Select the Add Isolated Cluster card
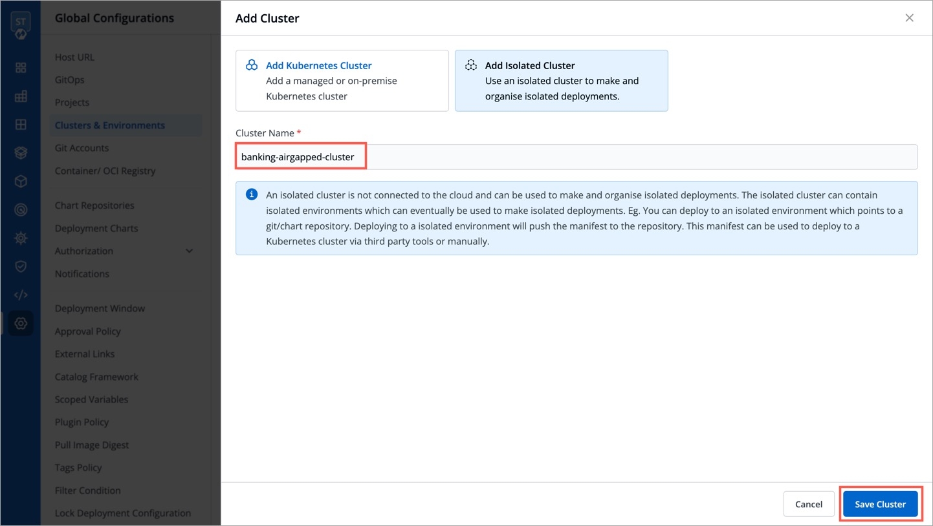933x526 pixels. pyautogui.click(x=561, y=81)
